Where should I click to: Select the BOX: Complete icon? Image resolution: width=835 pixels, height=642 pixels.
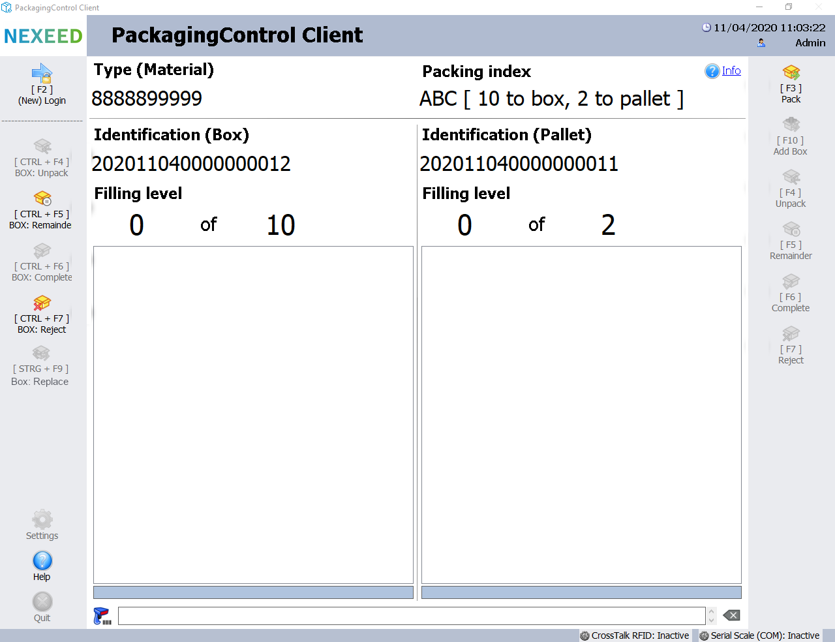click(42, 251)
